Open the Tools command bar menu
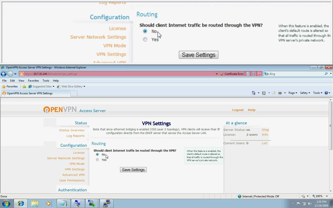 (317, 93)
